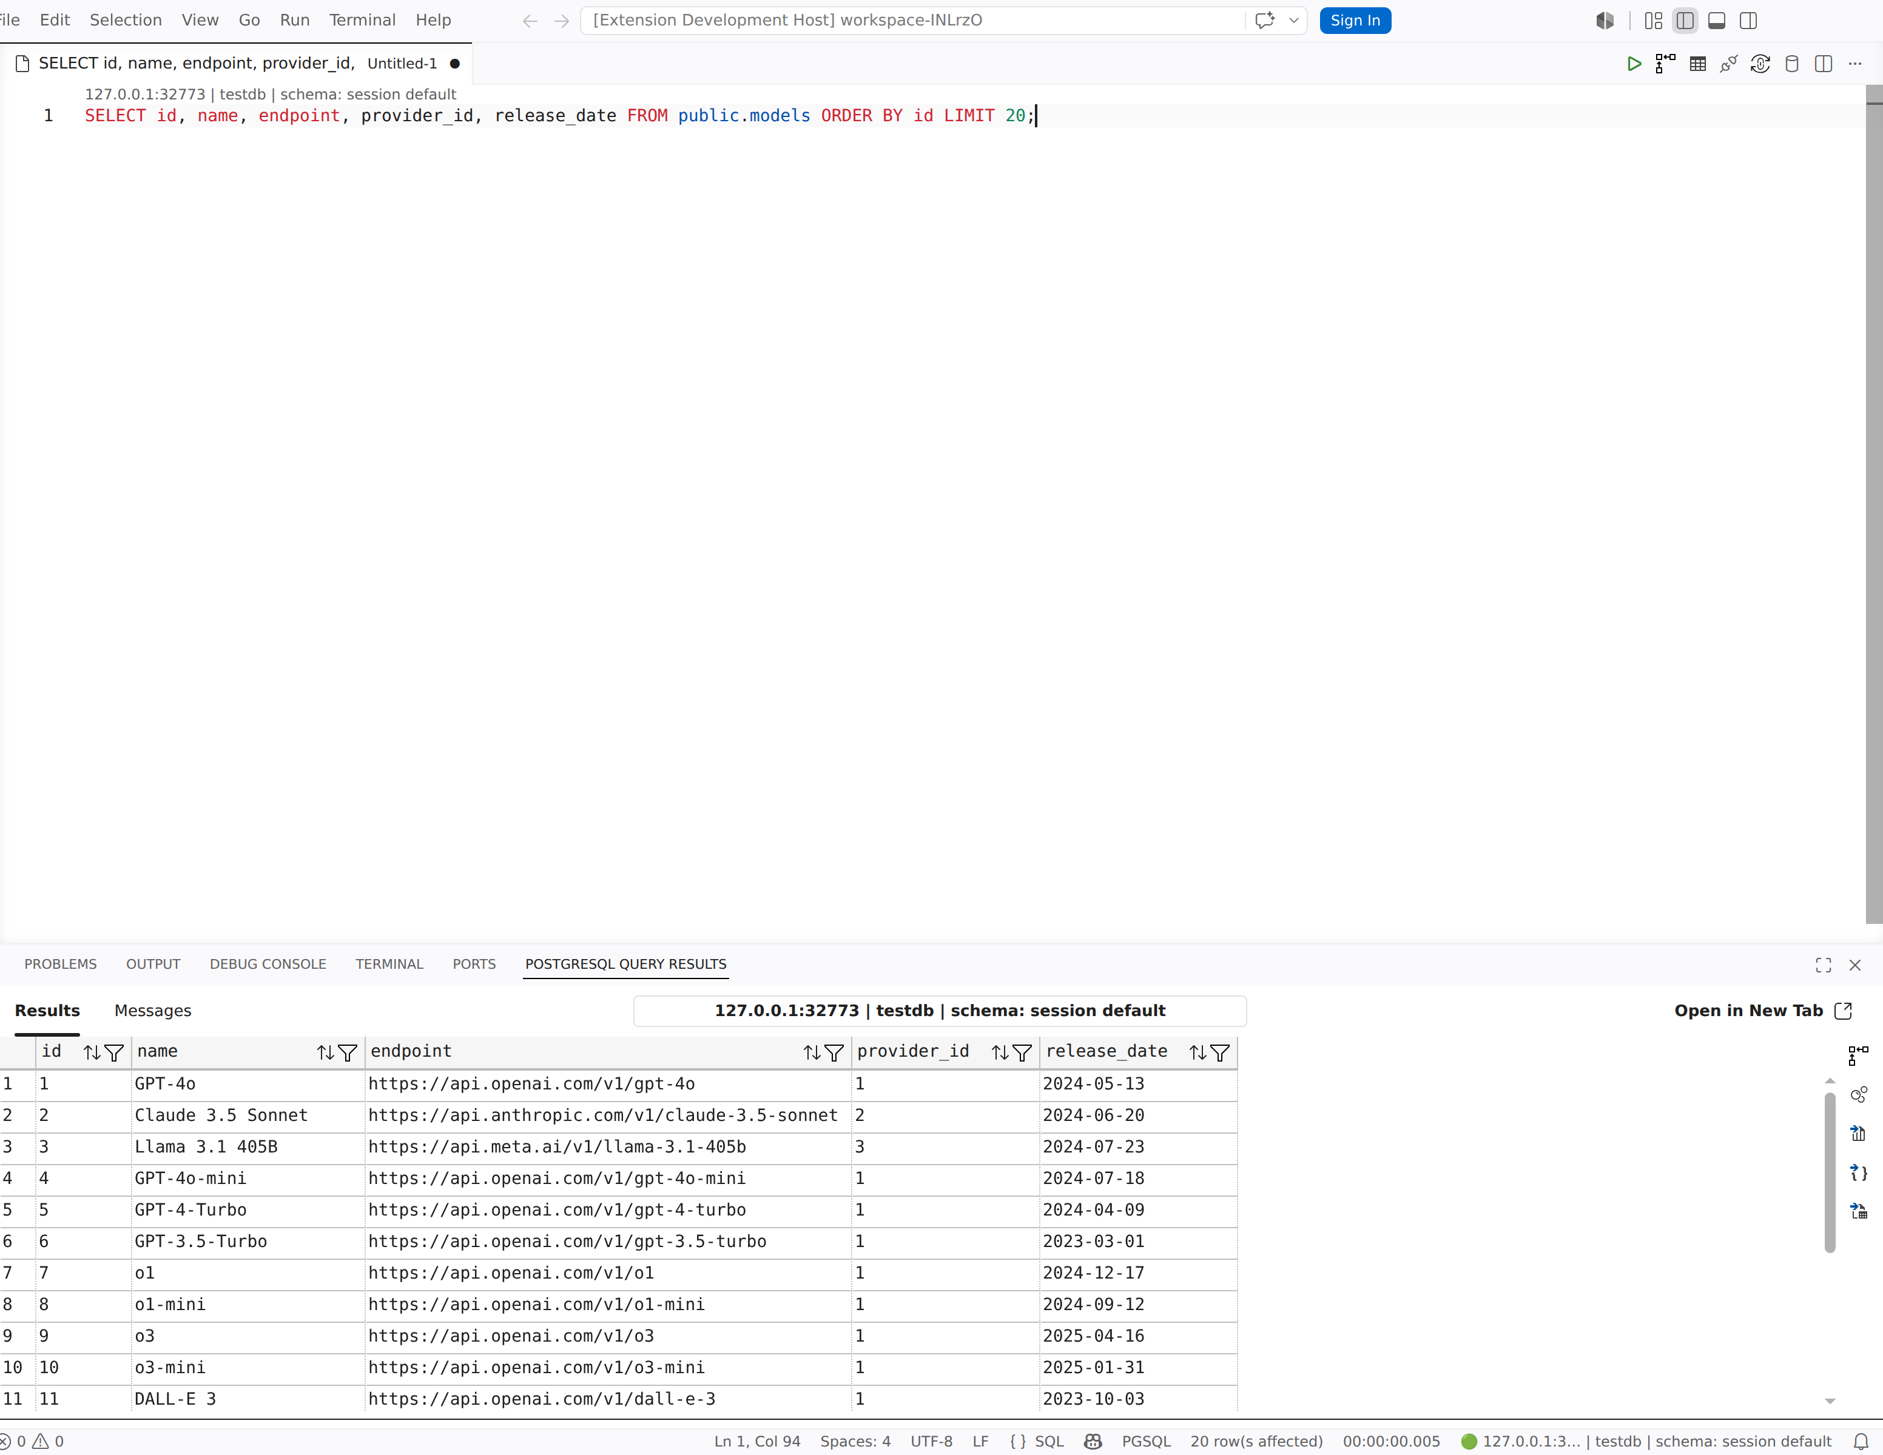Filter the release_date column
1883x1455 pixels.
(1220, 1052)
